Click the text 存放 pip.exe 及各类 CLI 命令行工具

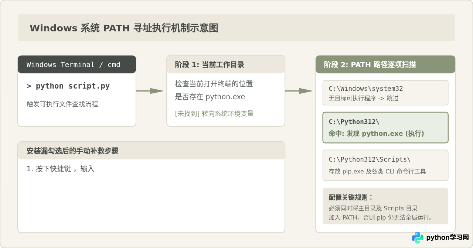[377, 171]
